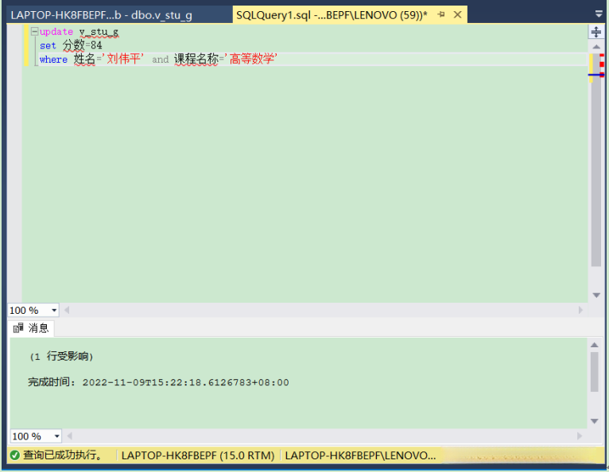The height and width of the screenshot is (472, 609).
Task: Click the 完成时间 completion timestamp line
Action: pyautogui.click(x=158, y=382)
